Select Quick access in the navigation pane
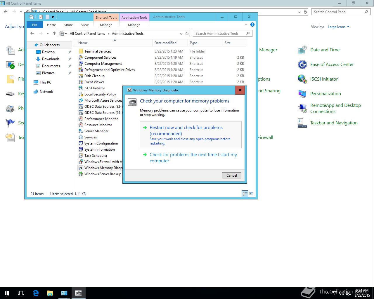Viewport: 374px width, 299px height. tap(49, 45)
